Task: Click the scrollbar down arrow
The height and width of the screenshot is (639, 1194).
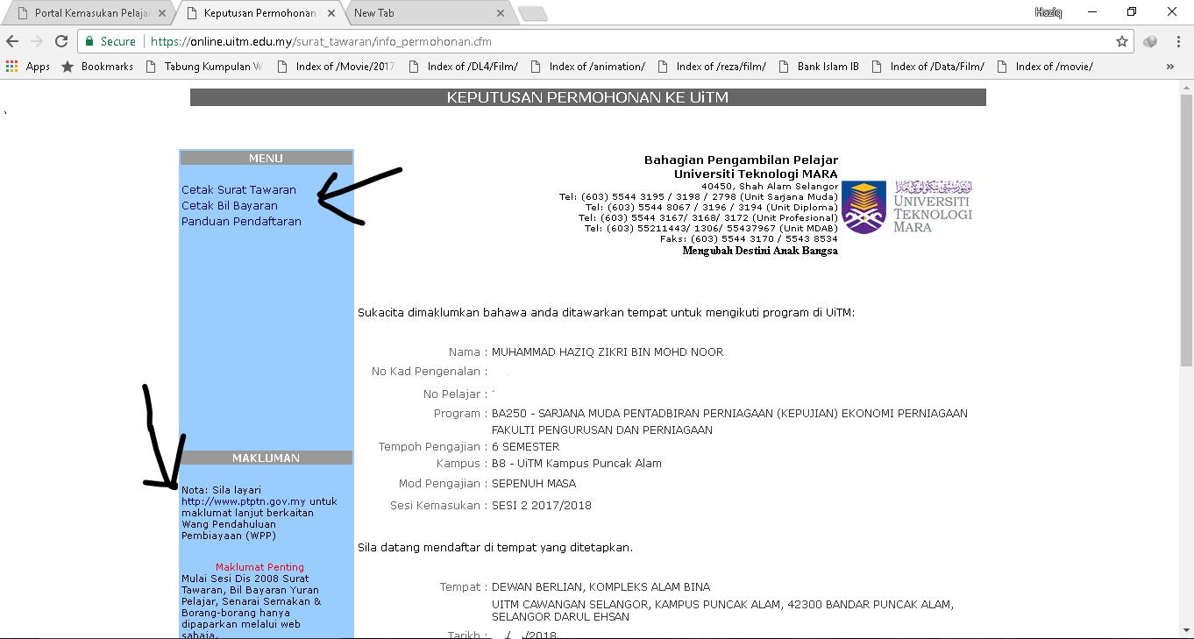Action: [1186, 631]
